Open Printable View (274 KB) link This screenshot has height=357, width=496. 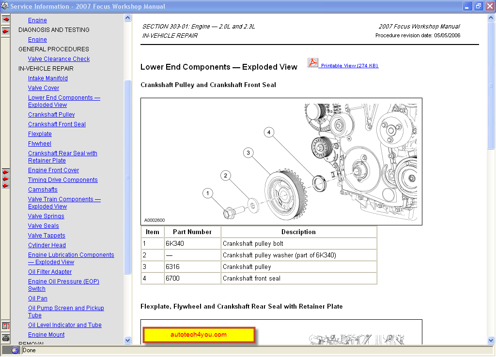[x=350, y=66]
